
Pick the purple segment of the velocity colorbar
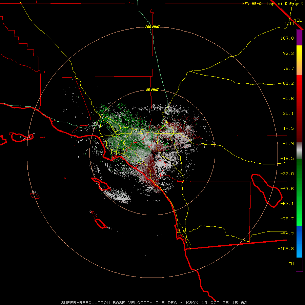tap(299, 38)
